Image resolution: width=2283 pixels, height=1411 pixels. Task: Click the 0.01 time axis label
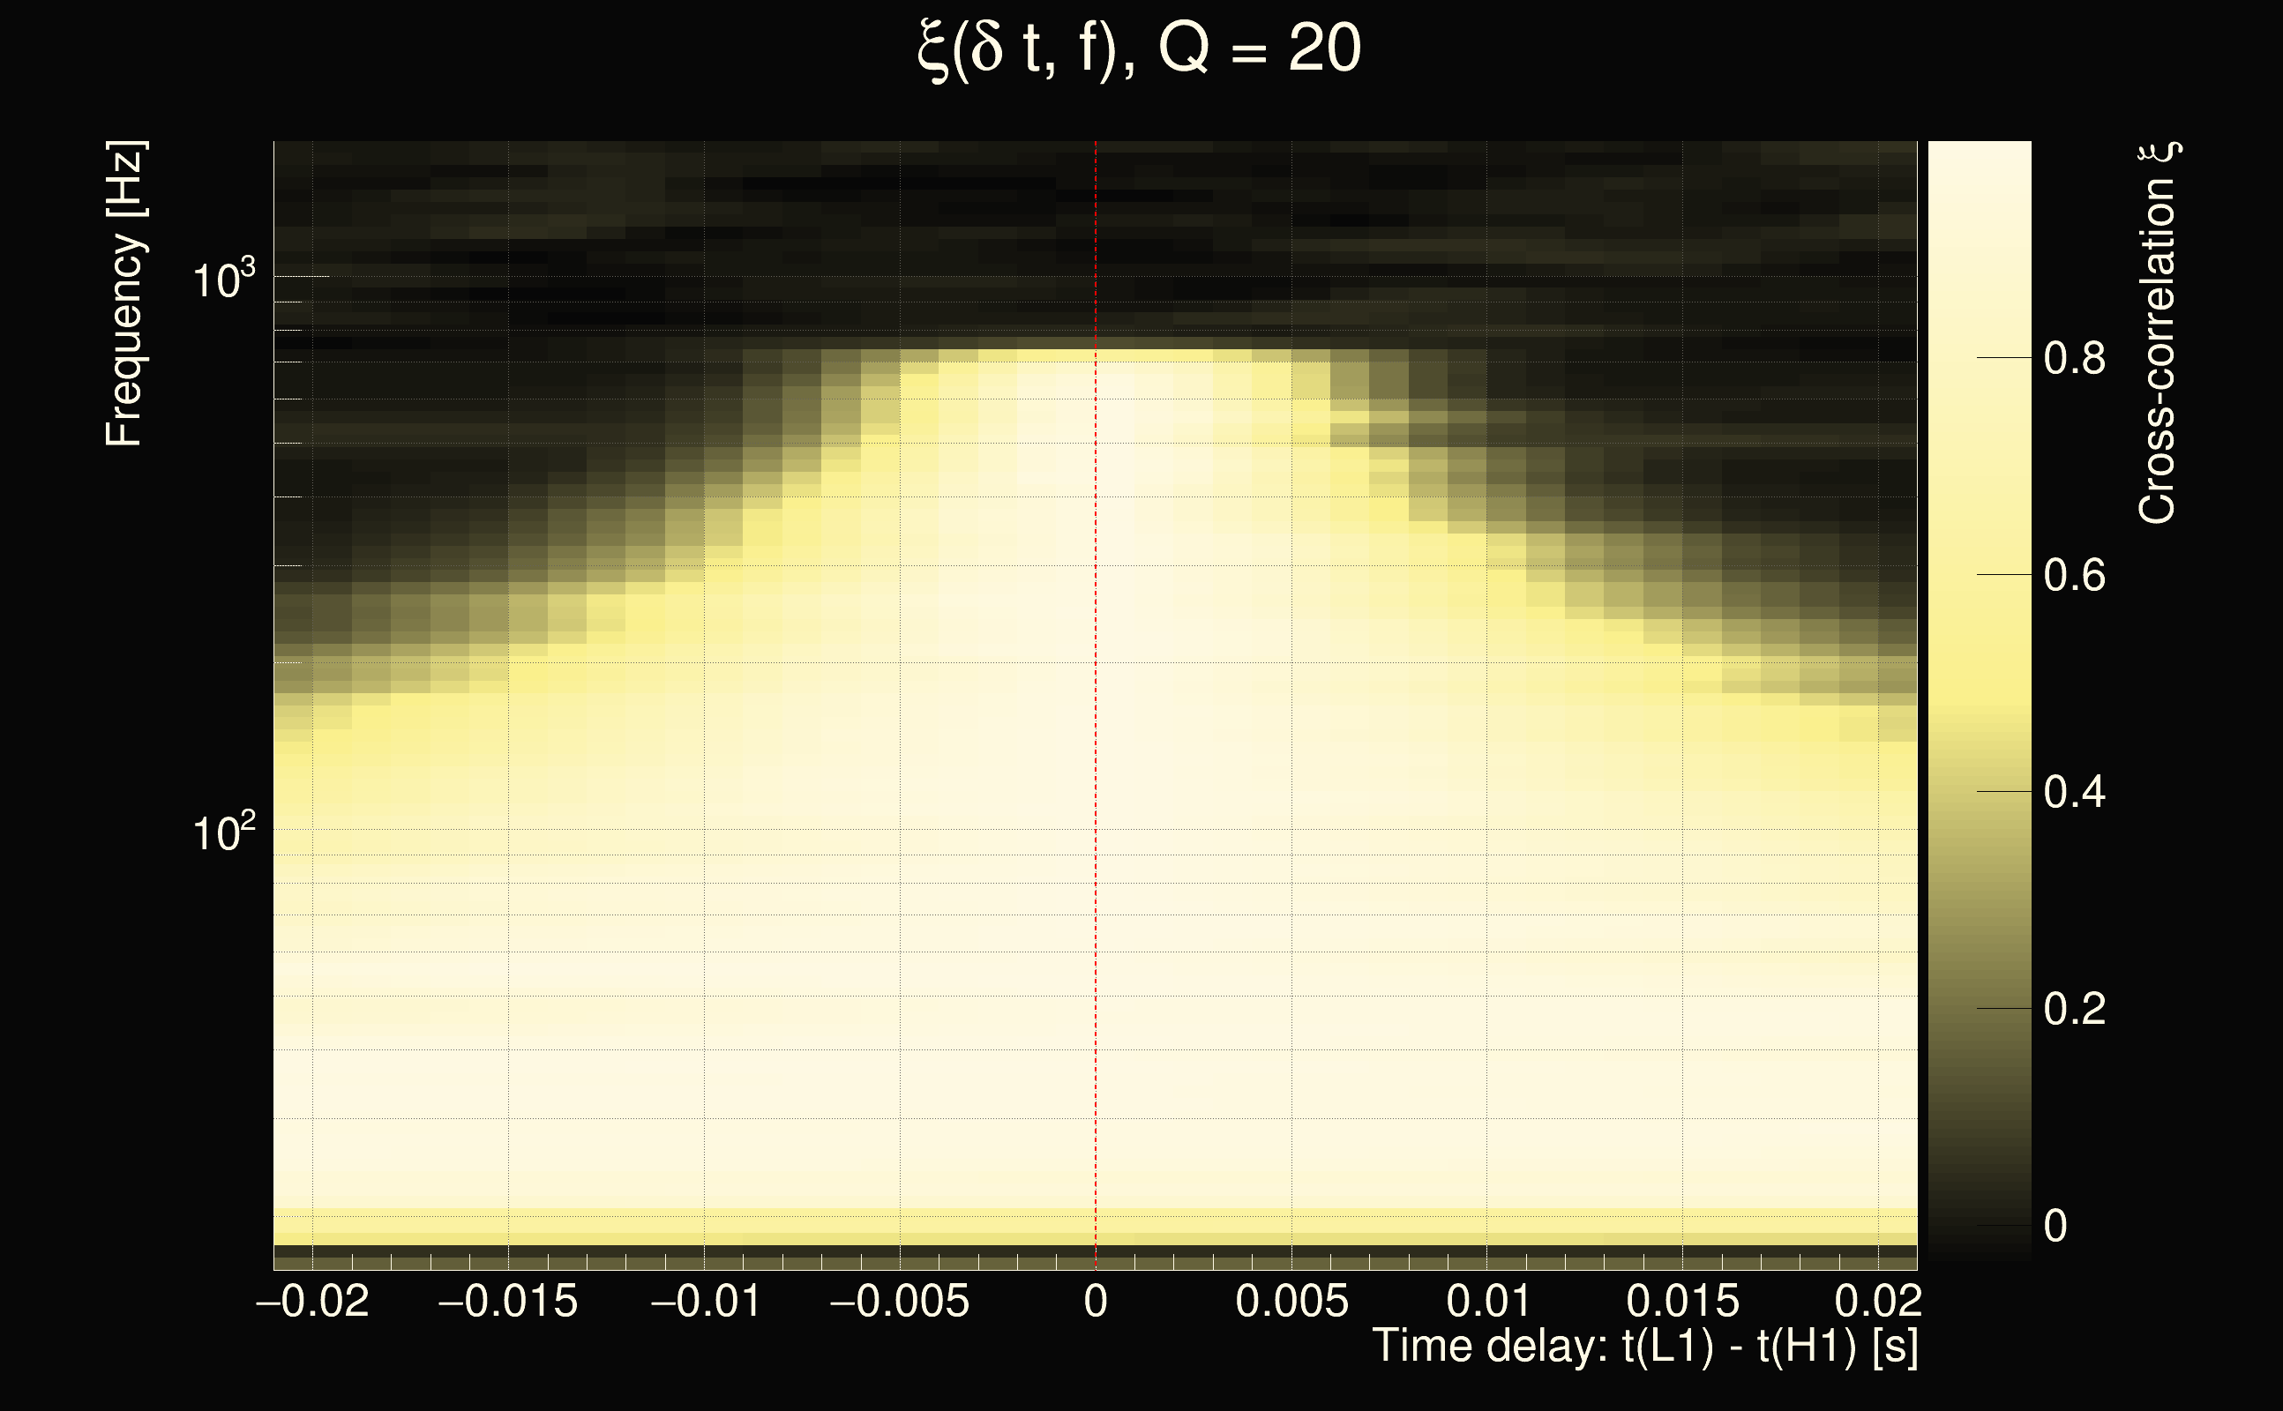(x=1488, y=1301)
